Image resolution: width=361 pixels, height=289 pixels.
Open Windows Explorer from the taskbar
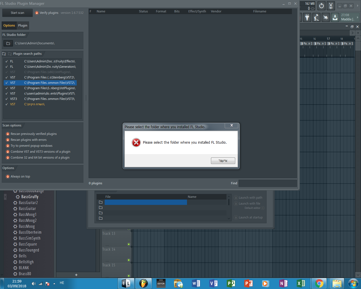(337, 283)
